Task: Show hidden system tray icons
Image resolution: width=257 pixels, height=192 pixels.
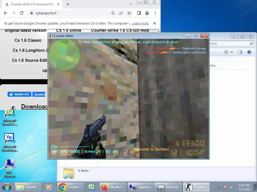Action: pyautogui.click(x=213, y=187)
